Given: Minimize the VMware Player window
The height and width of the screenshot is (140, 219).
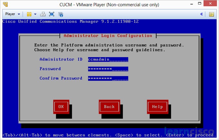Looking at the screenshot, I should [186, 5].
